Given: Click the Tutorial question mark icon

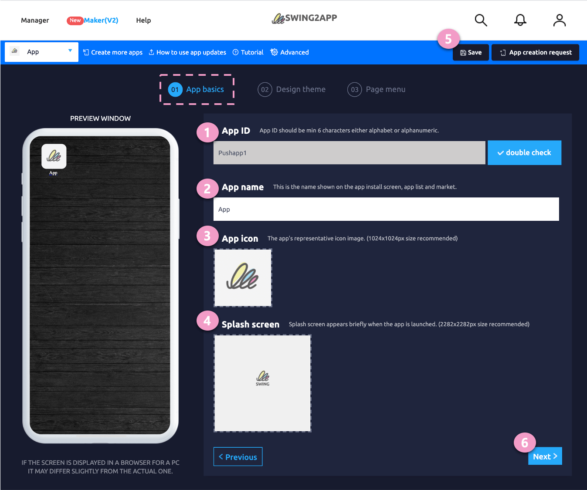Looking at the screenshot, I should [236, 52].
